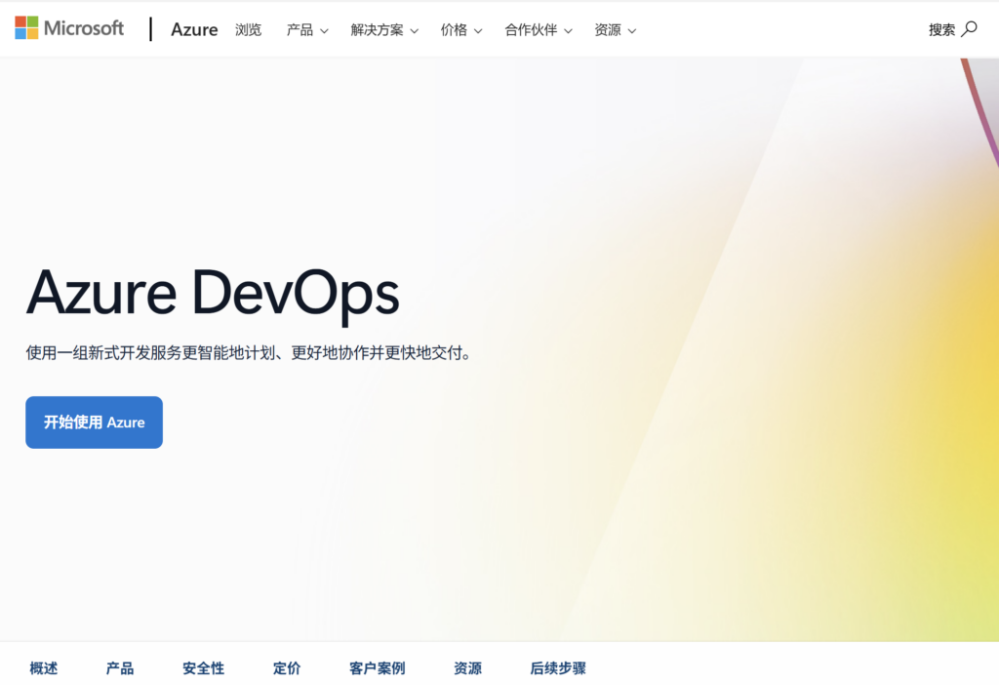Select the 客户案例 section tab
Screen dimensions: 999x685
pos(378,667)
